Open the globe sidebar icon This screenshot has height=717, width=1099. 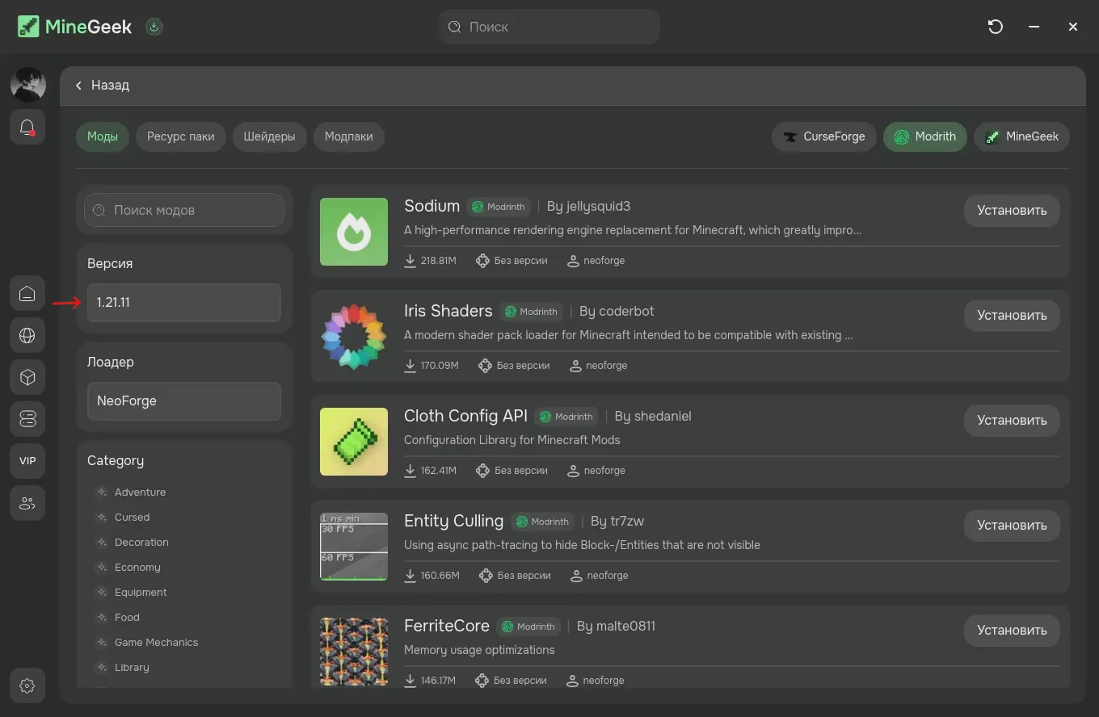click(27, 335)
